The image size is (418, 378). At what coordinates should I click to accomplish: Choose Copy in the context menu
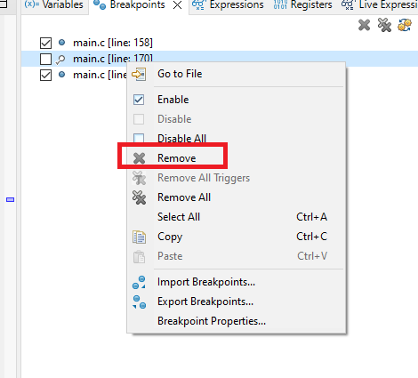237,237
